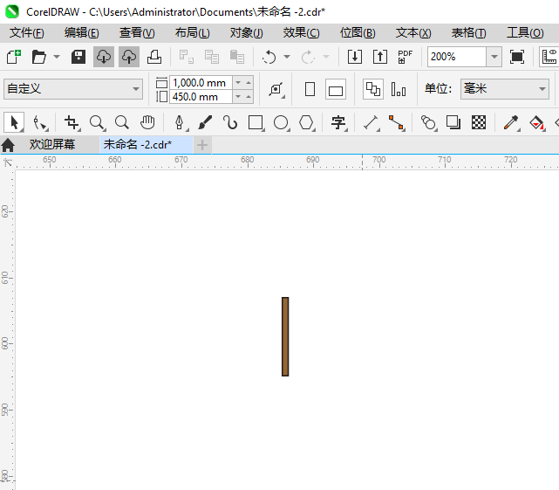The image size is (559, 490).
Task: Expand the Open recent files arrow
Action: [x=57, y=57]
